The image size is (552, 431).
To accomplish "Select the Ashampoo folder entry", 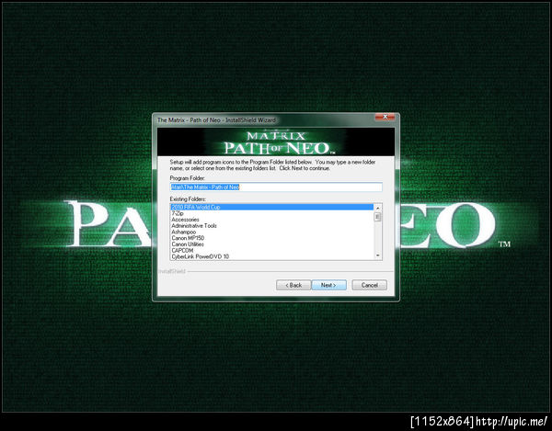I will 271,232.
